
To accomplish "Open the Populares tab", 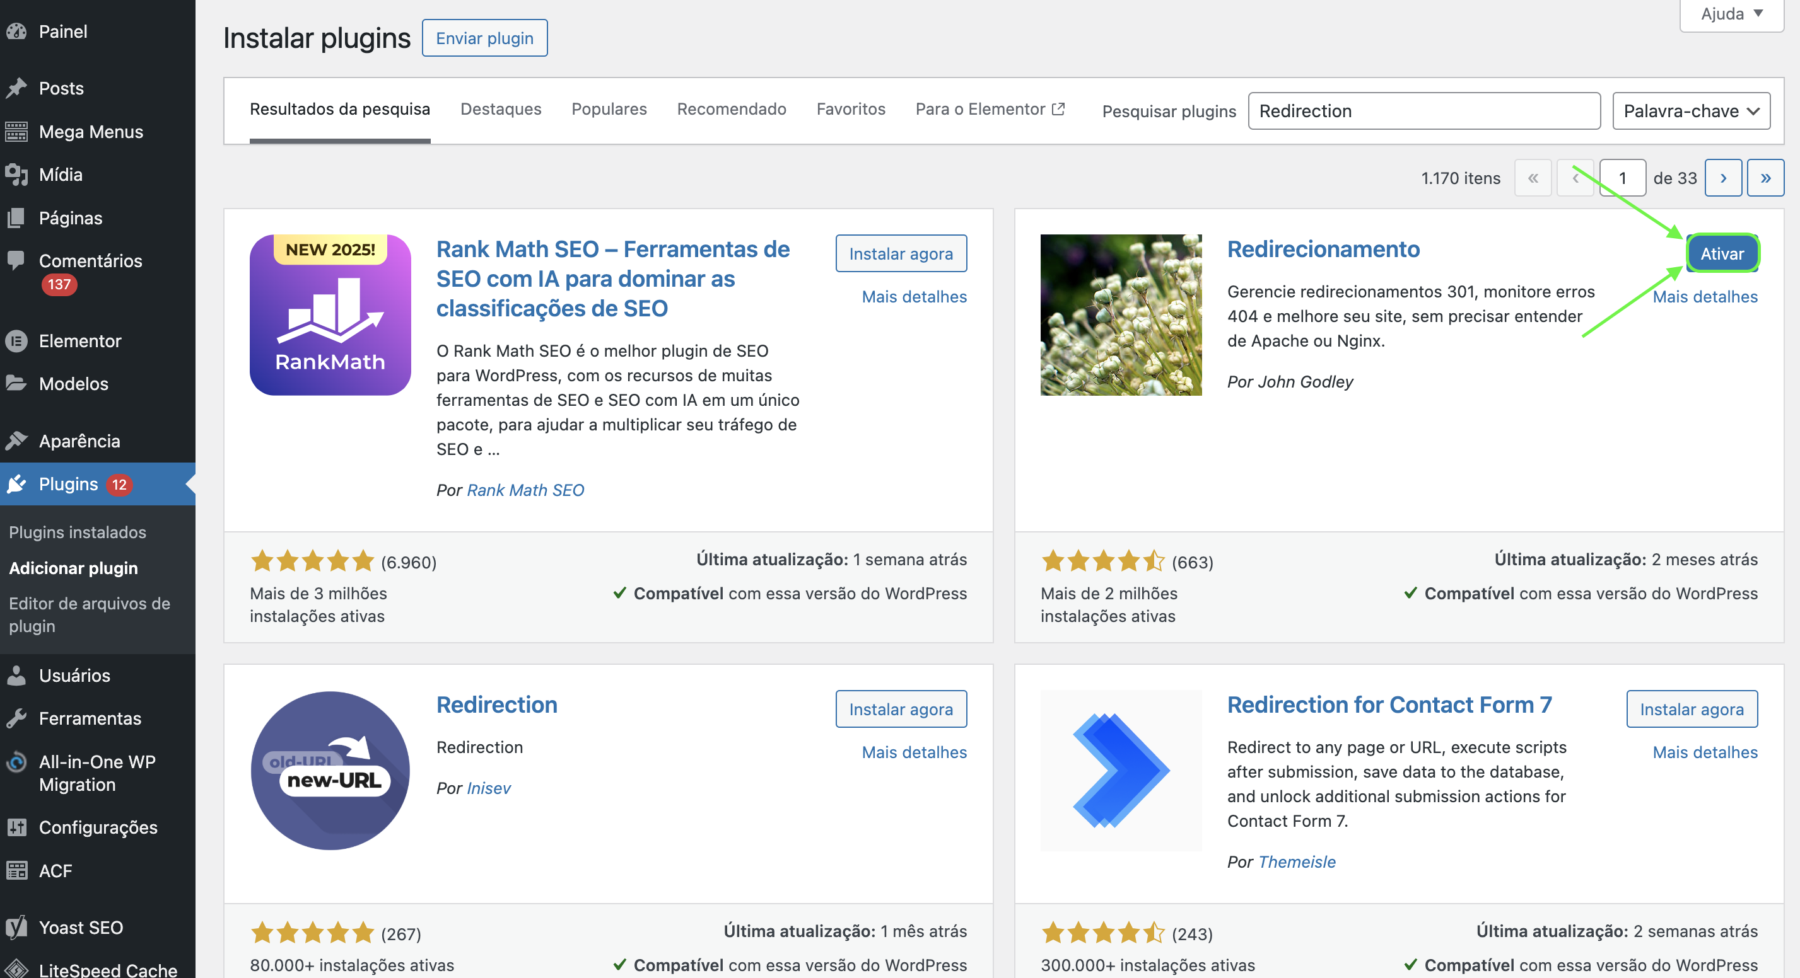I will pyautogui.click(x=609, y=109).
